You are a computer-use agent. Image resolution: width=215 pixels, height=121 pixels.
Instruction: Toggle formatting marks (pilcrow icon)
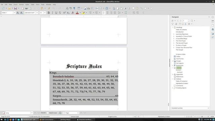74,8
